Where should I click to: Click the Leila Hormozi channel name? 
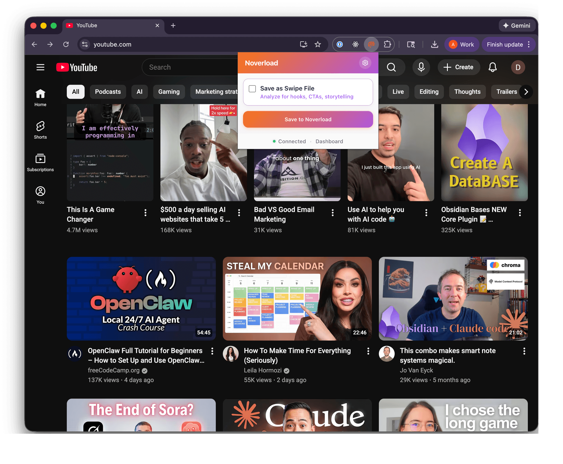(x=263, y=371)
